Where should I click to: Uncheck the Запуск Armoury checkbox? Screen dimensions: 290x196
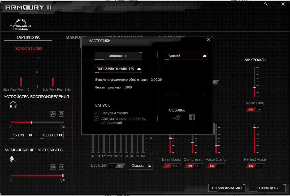(96, 113)
